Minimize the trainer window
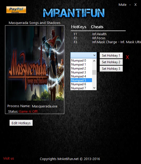Viewport: 141px width, 164px height. [x=130, y=4]
